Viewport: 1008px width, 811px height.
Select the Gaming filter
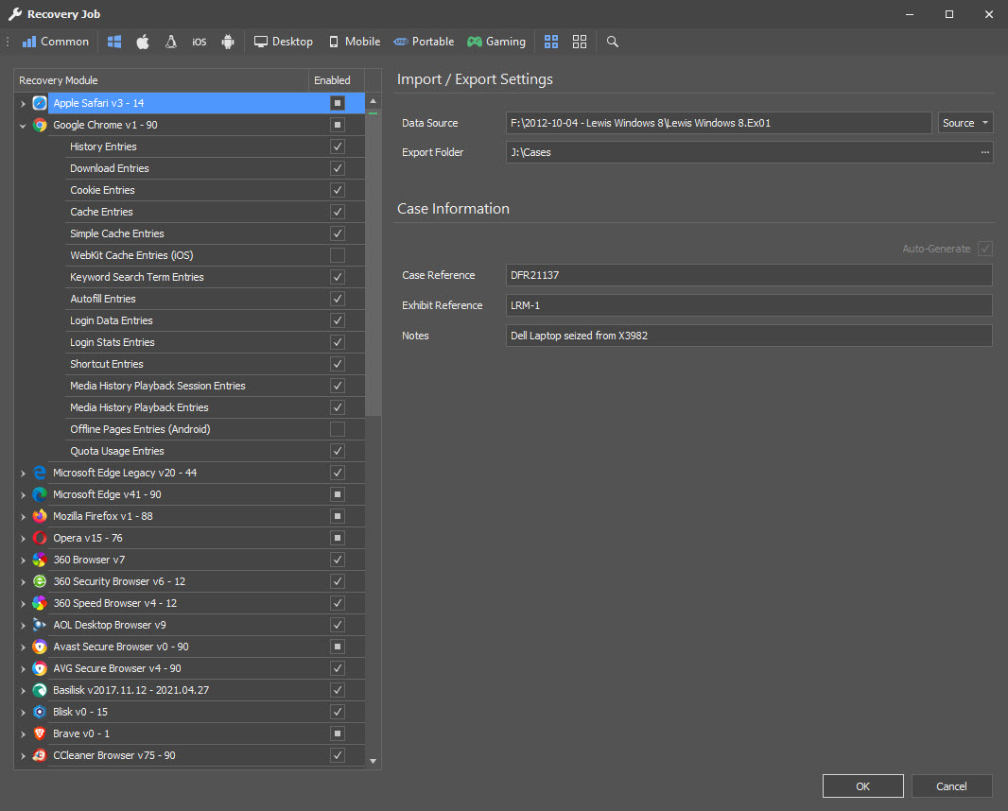coord(496,42)
